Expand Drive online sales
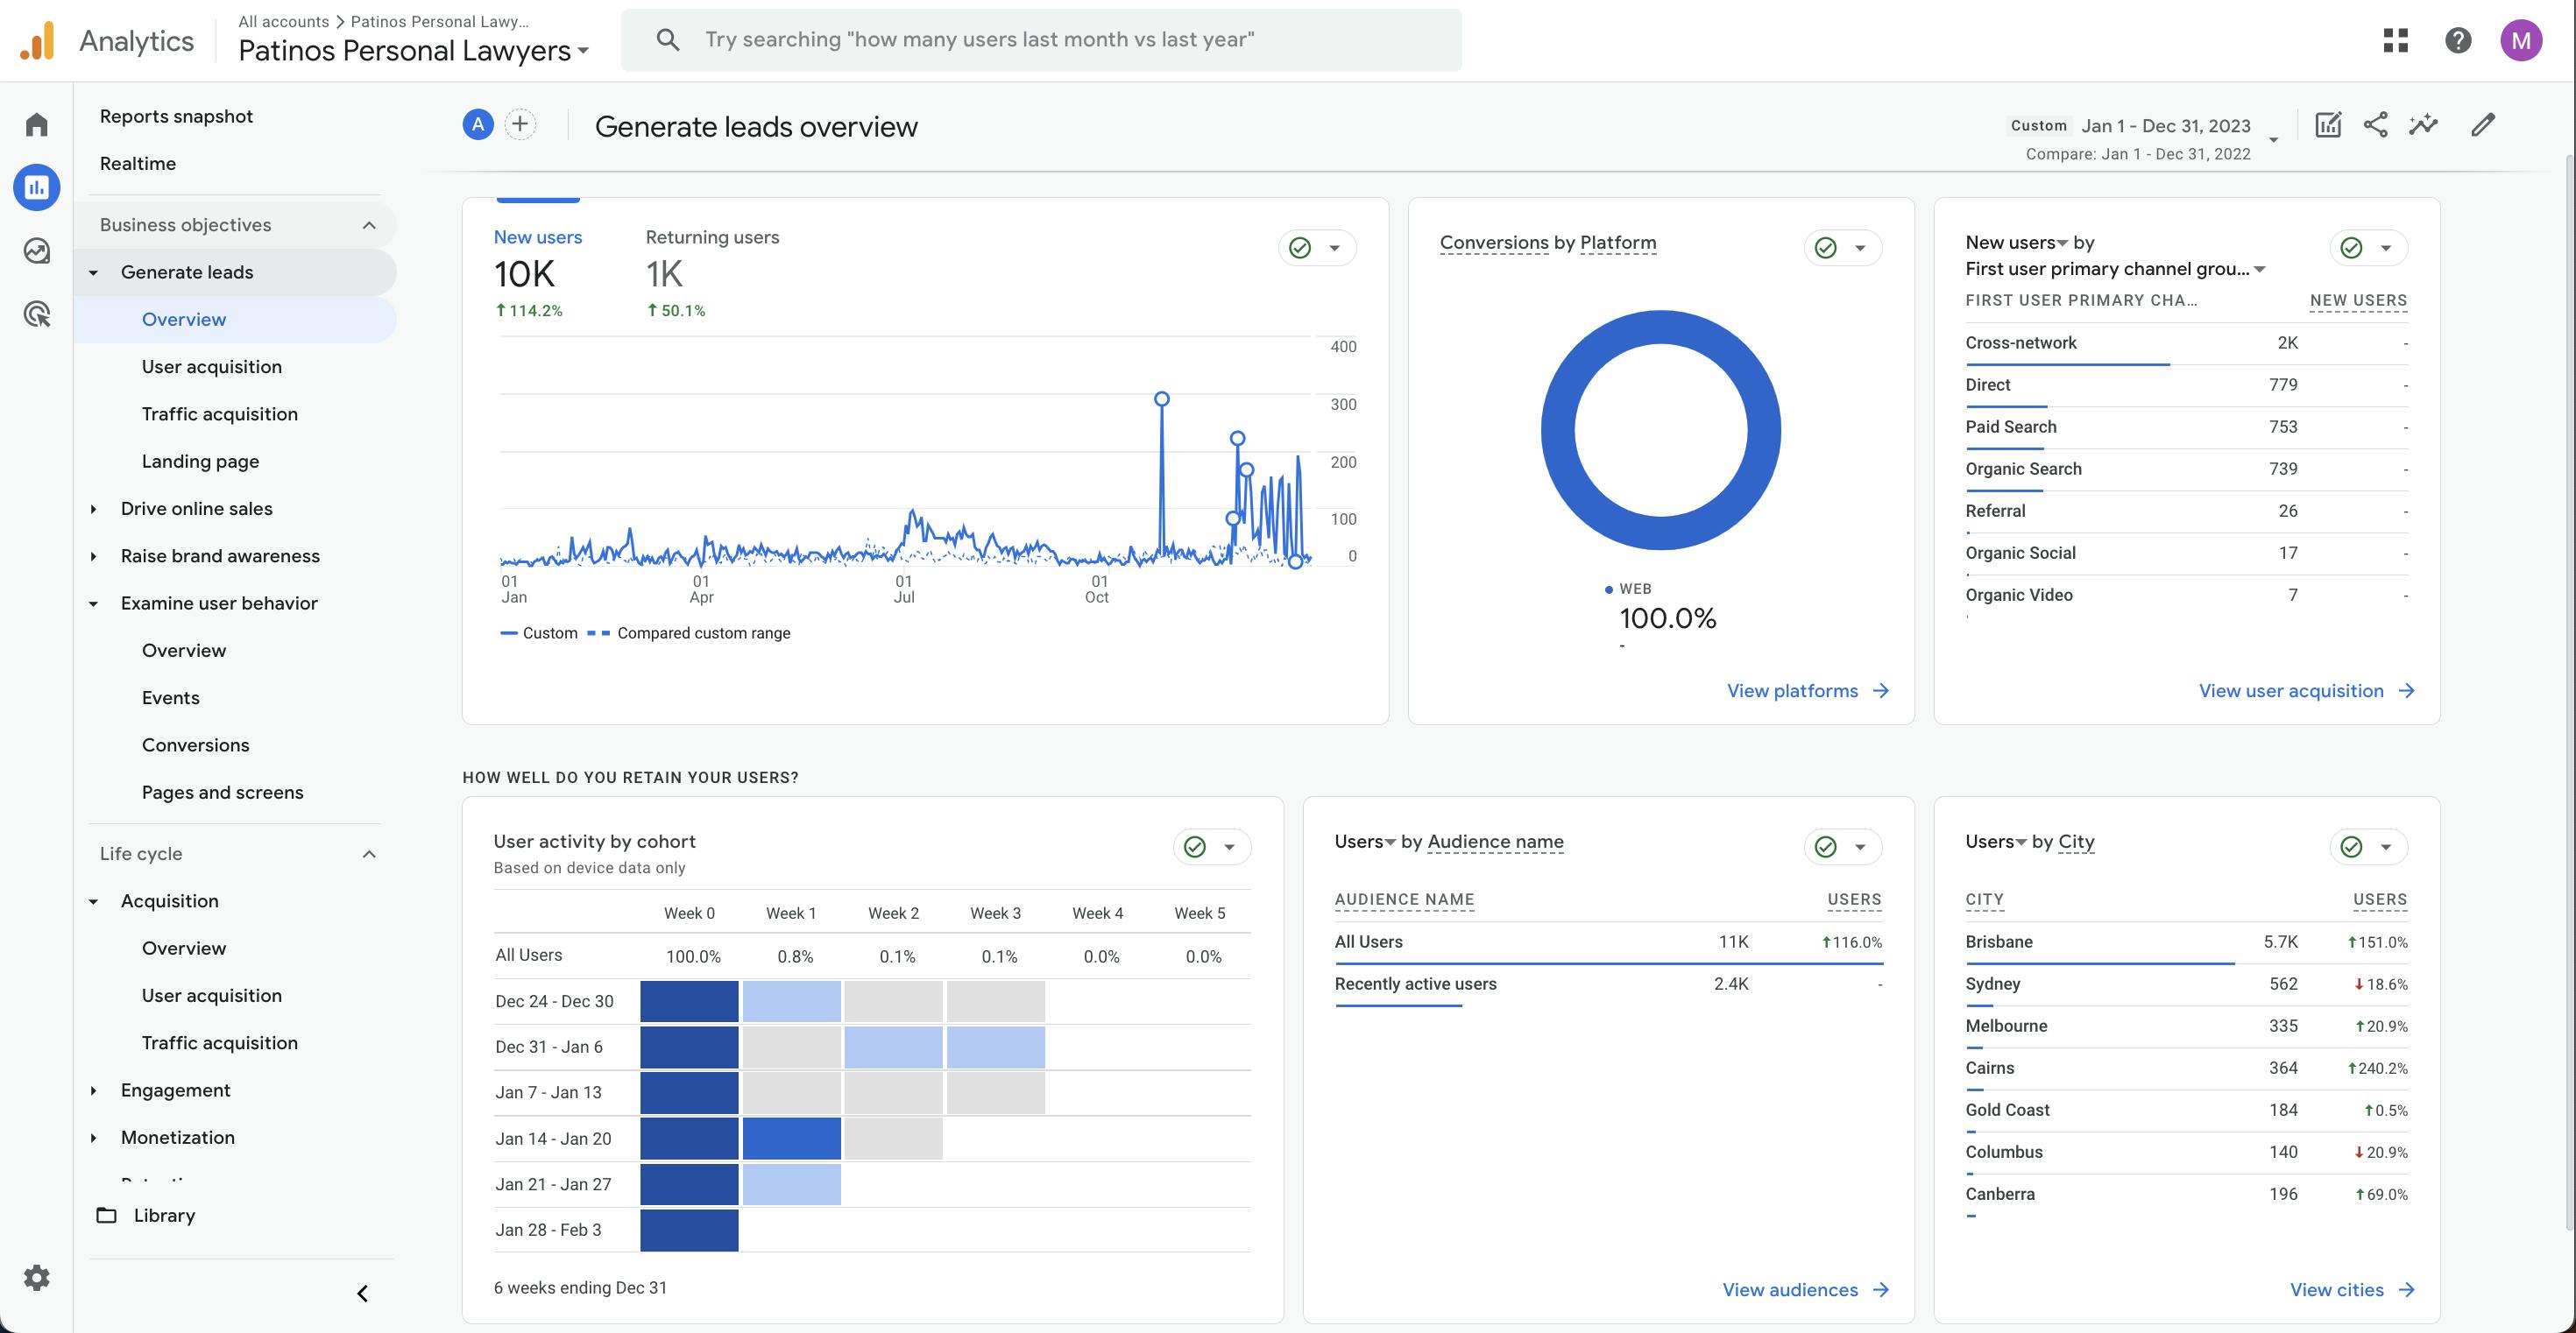Screen dimensions: 2576x1333 [x=93, y=509]
